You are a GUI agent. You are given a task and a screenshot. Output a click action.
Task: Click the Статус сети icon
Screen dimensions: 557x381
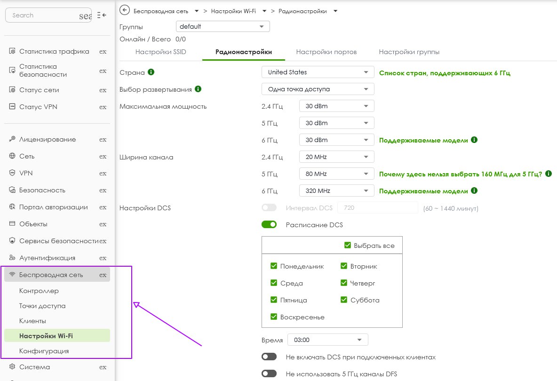12,89
